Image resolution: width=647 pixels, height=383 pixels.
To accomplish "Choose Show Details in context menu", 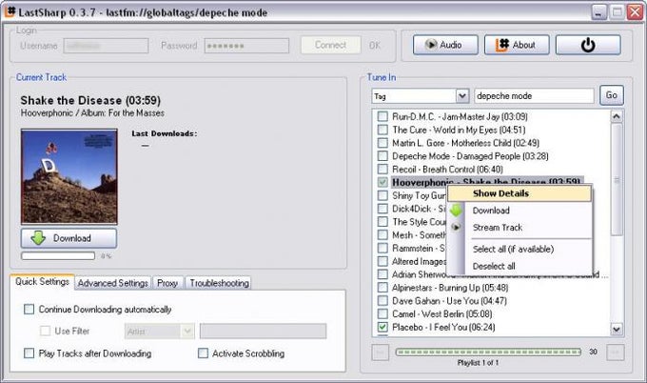I will [x=520, y=193].
